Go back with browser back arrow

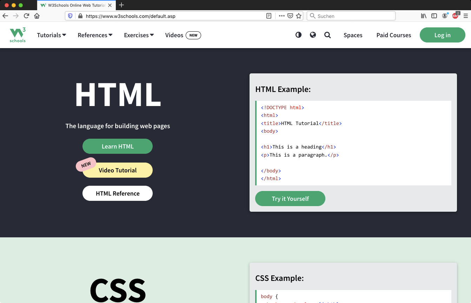pyautogui.click(x=5, y=16)
